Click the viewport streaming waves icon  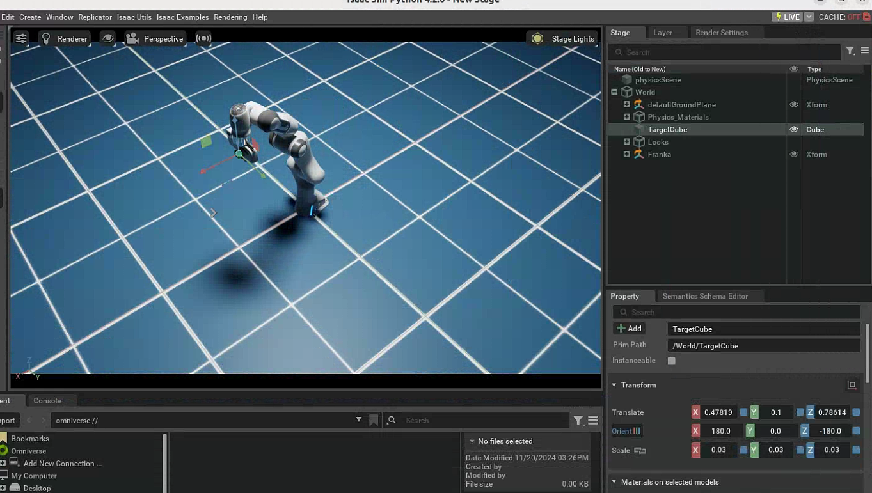click(203, 38)
